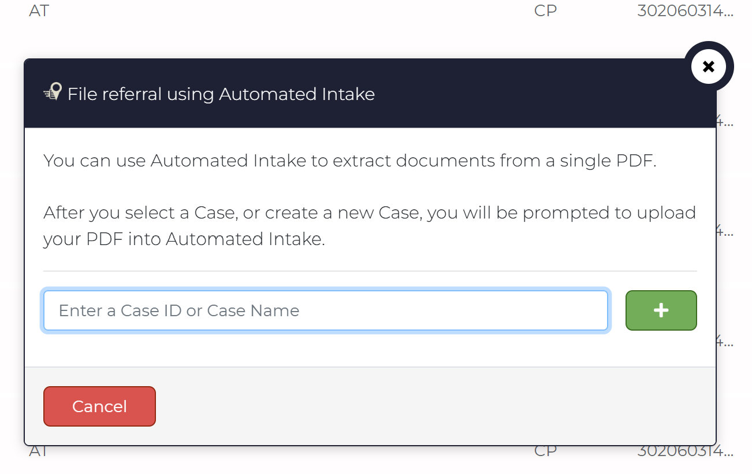Image resolution: width=752 pixels, height=474 pixels.
Task: Click the top row AT cell
Action: coord(39,10)
